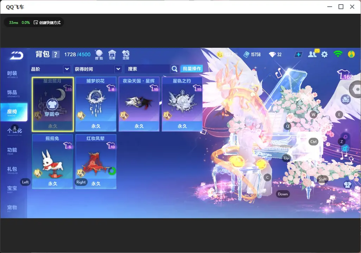Click the 搜索 search input field

click(x=147, y=69)
